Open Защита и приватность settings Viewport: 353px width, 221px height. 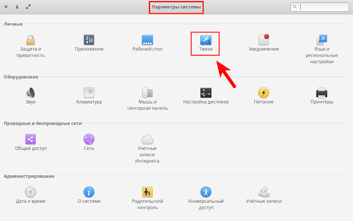(30, 46)
